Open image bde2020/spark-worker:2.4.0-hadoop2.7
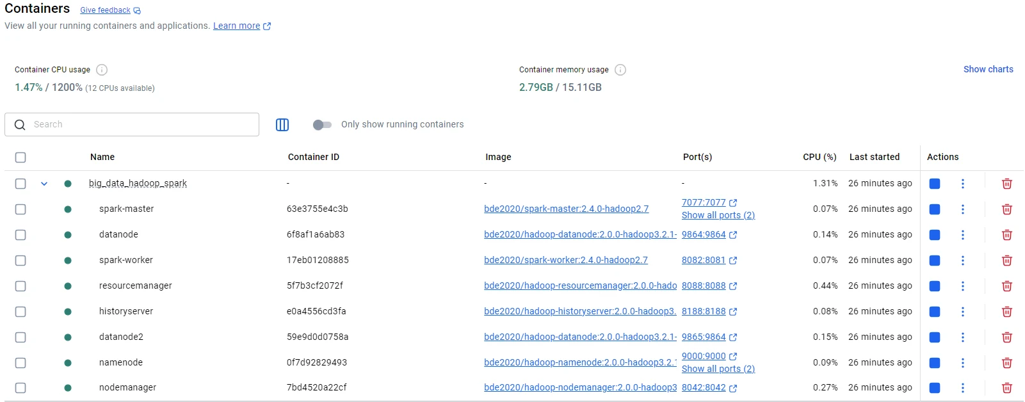This screenshot has width=1025, height=402. point(566,261)
